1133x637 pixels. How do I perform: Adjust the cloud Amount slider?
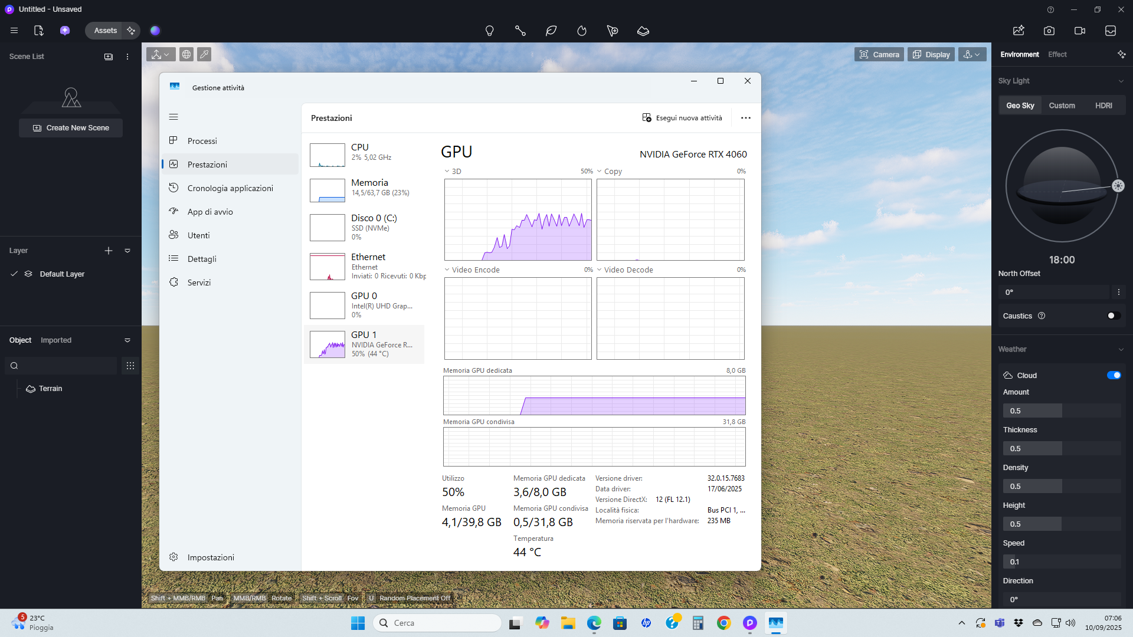(1062, 411)
